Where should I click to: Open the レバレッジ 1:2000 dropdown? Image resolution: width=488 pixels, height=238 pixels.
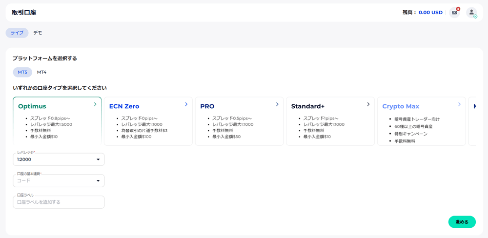click(x=59, y=159)
